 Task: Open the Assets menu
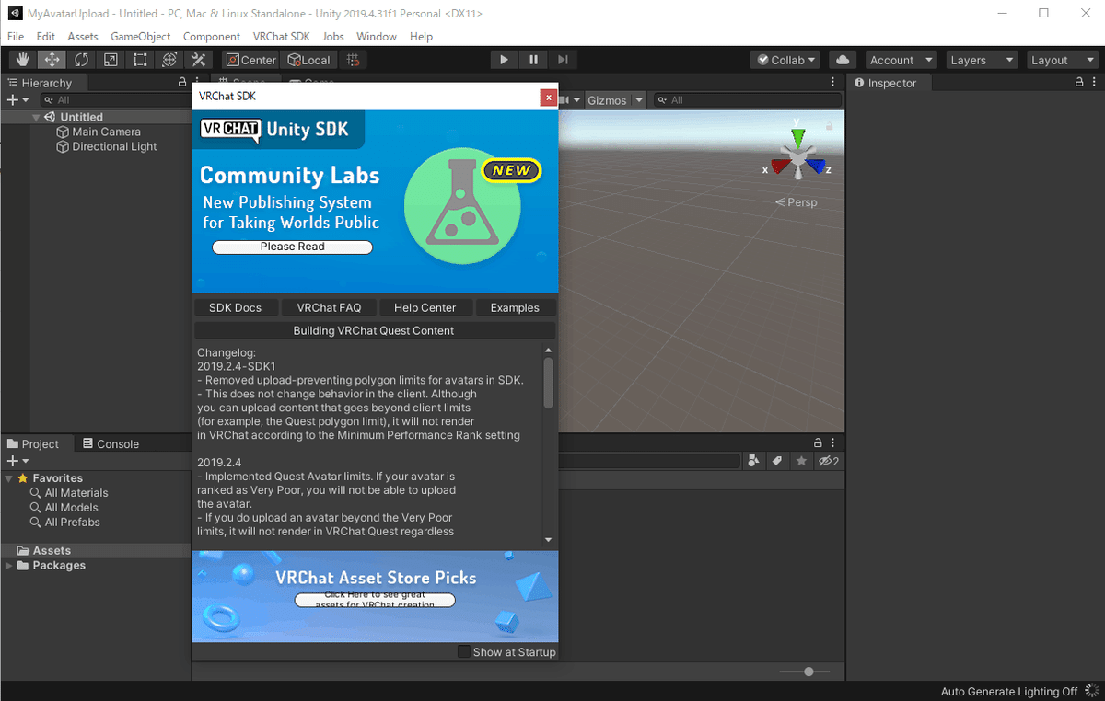click(83, 36)
